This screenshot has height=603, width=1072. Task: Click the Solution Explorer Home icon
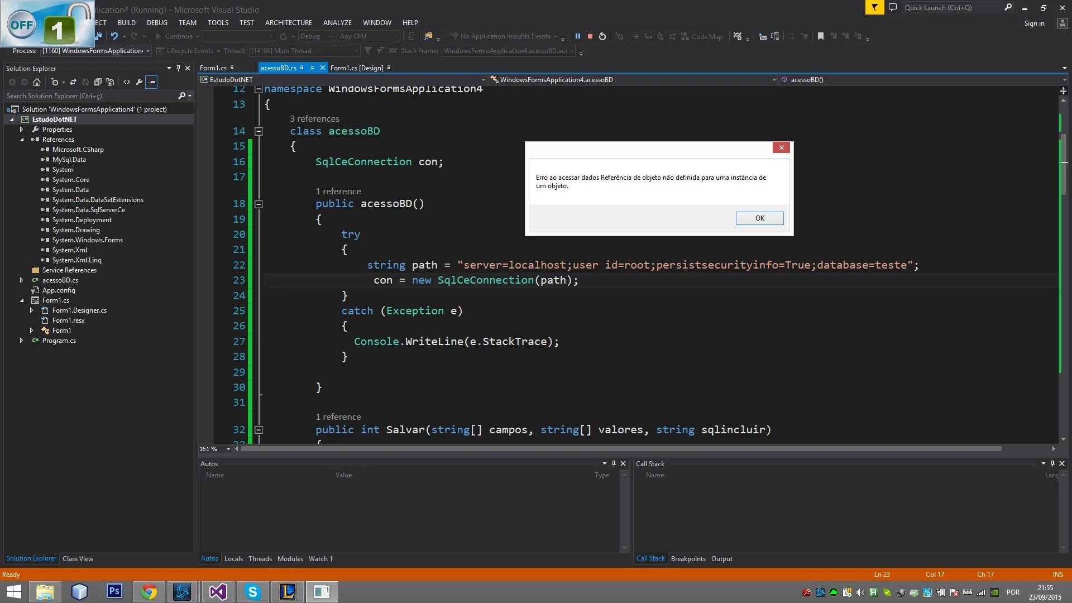tap(37, 82)
